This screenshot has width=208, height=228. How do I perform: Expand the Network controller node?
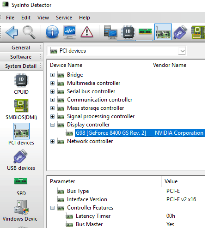pos(52,141)
